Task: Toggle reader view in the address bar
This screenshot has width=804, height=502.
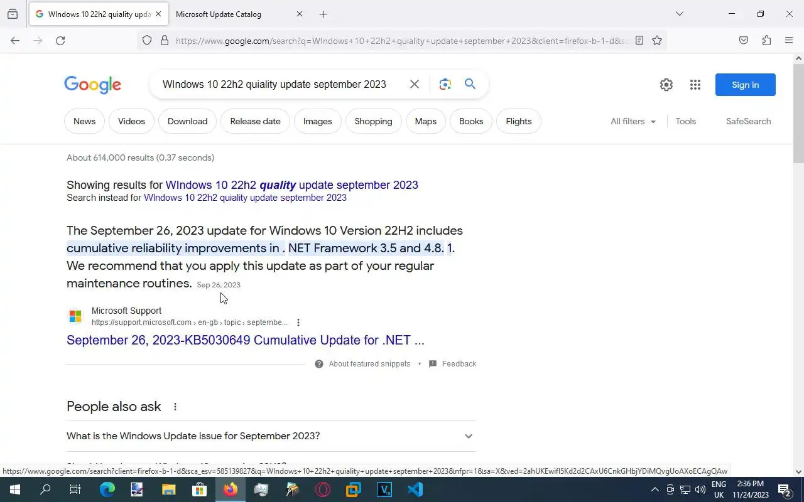Action: click(x=639, y=40)
